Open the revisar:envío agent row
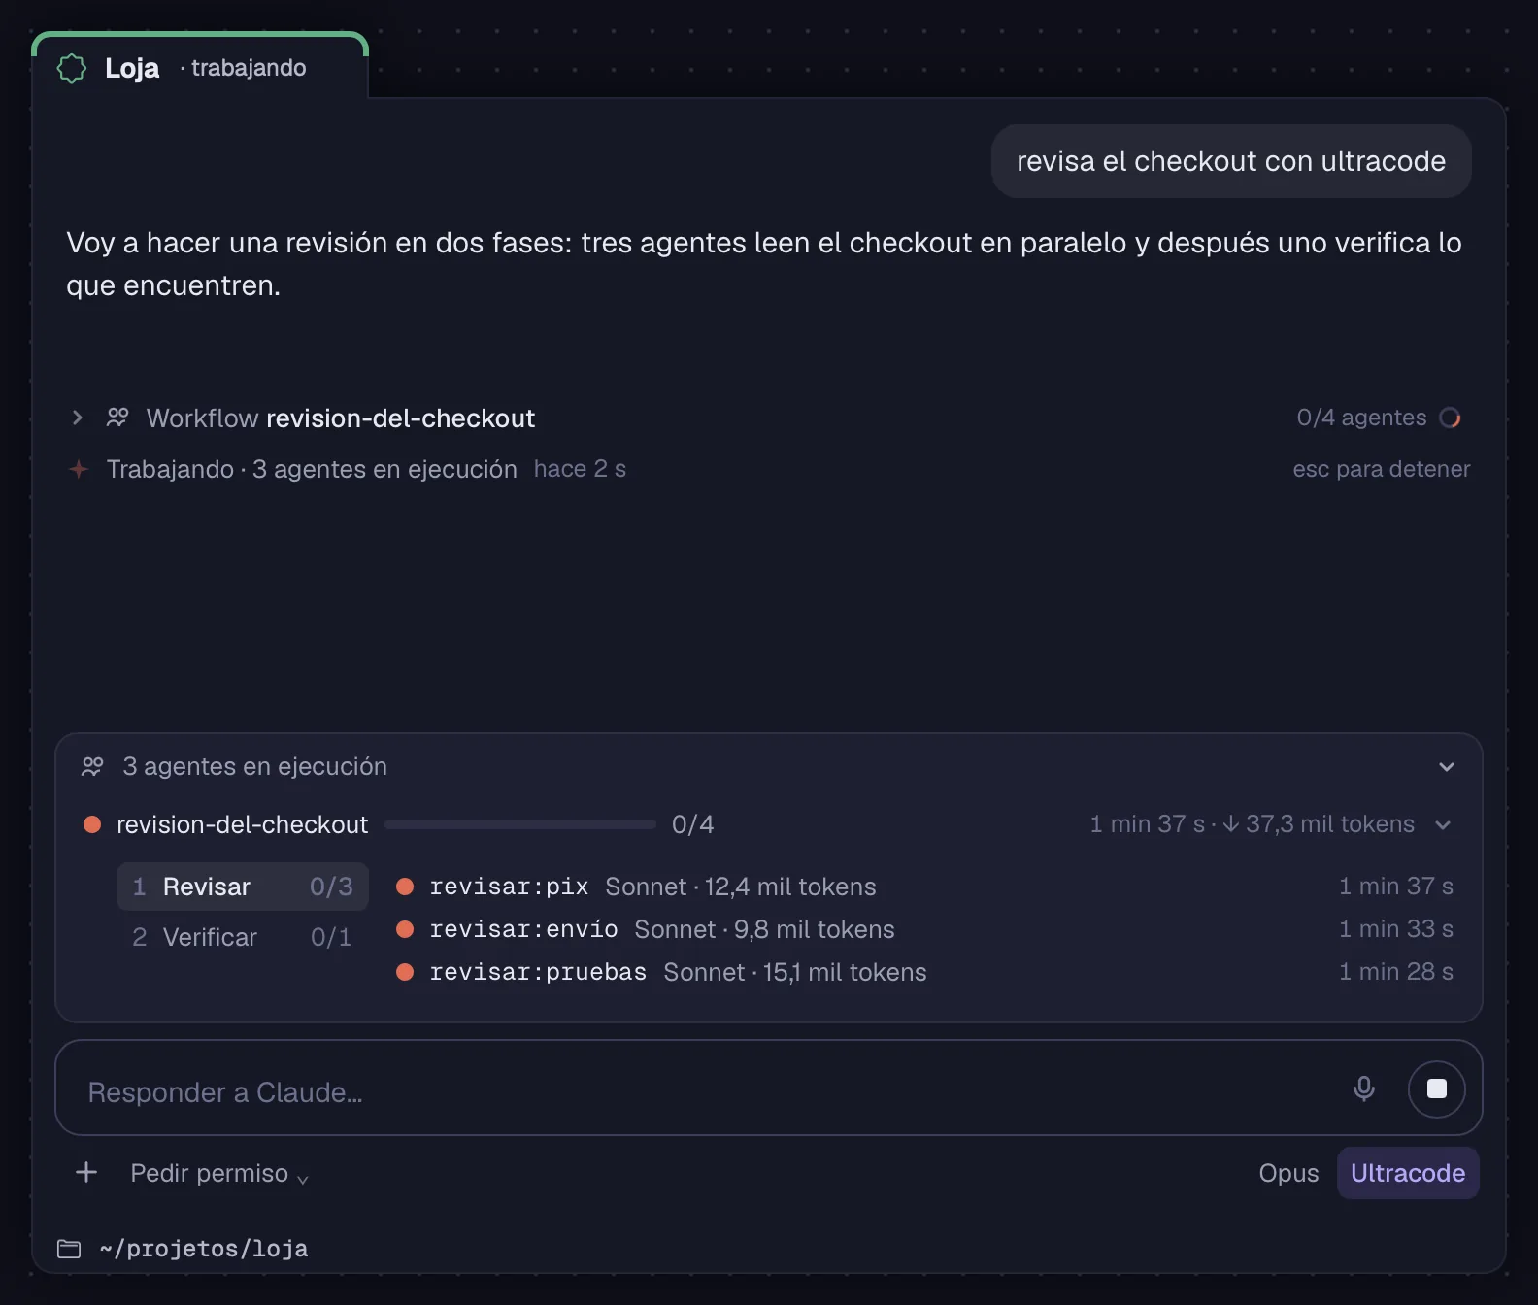 [924, 929]
